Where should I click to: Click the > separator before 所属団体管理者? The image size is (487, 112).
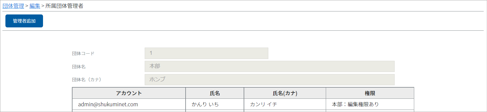click(43, 6)
